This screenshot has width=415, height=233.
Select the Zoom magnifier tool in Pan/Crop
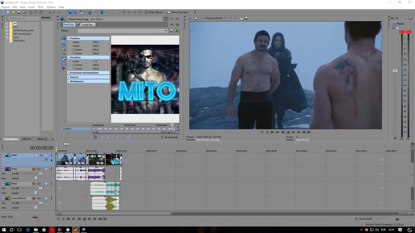tap(64, 49)
